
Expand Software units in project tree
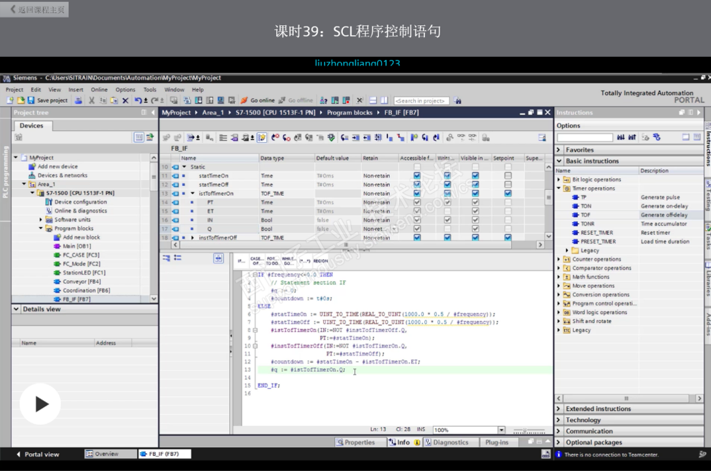tap(41, 220)
